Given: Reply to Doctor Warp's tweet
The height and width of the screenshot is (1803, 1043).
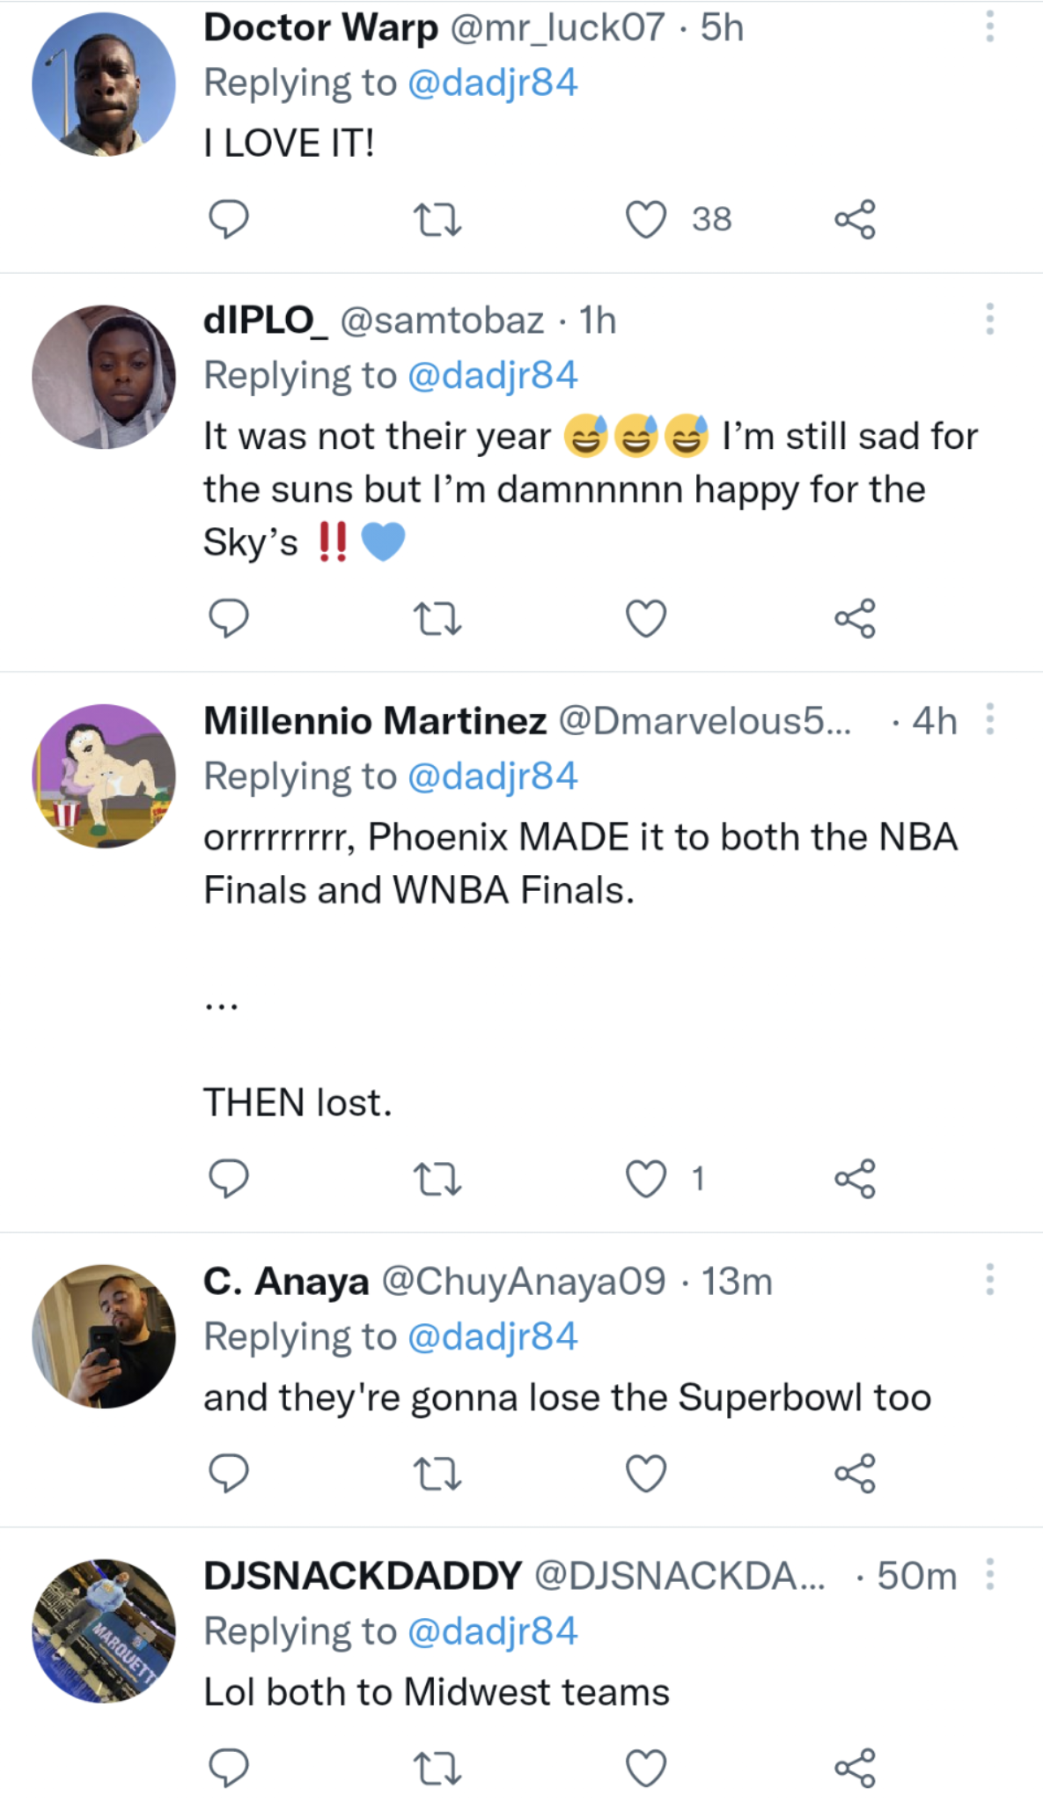Looking at the screenshot, I should 228,219.
